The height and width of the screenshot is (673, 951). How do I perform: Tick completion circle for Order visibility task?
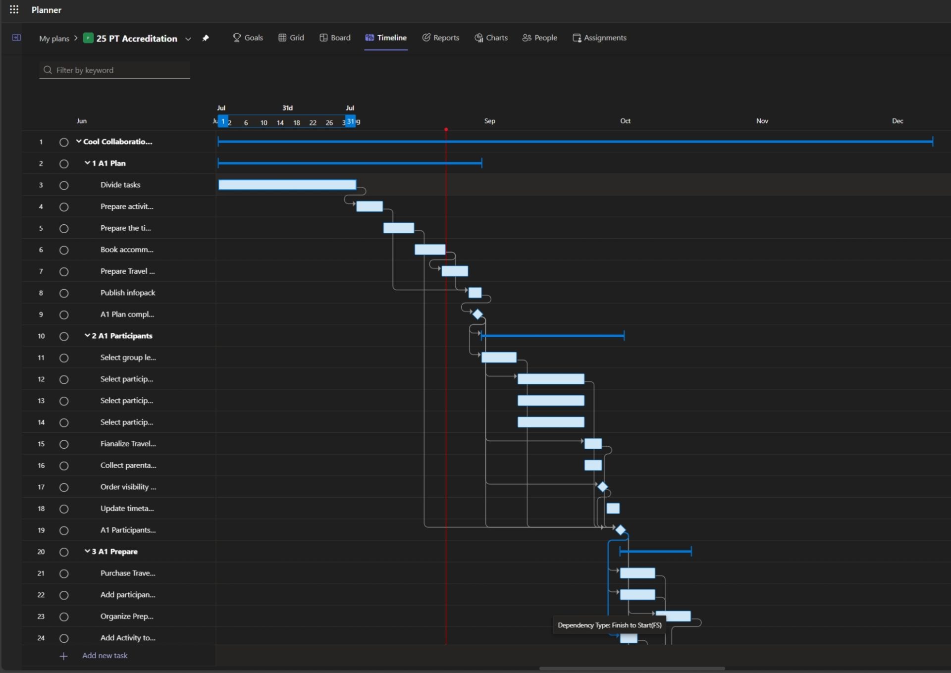[64, 487]
